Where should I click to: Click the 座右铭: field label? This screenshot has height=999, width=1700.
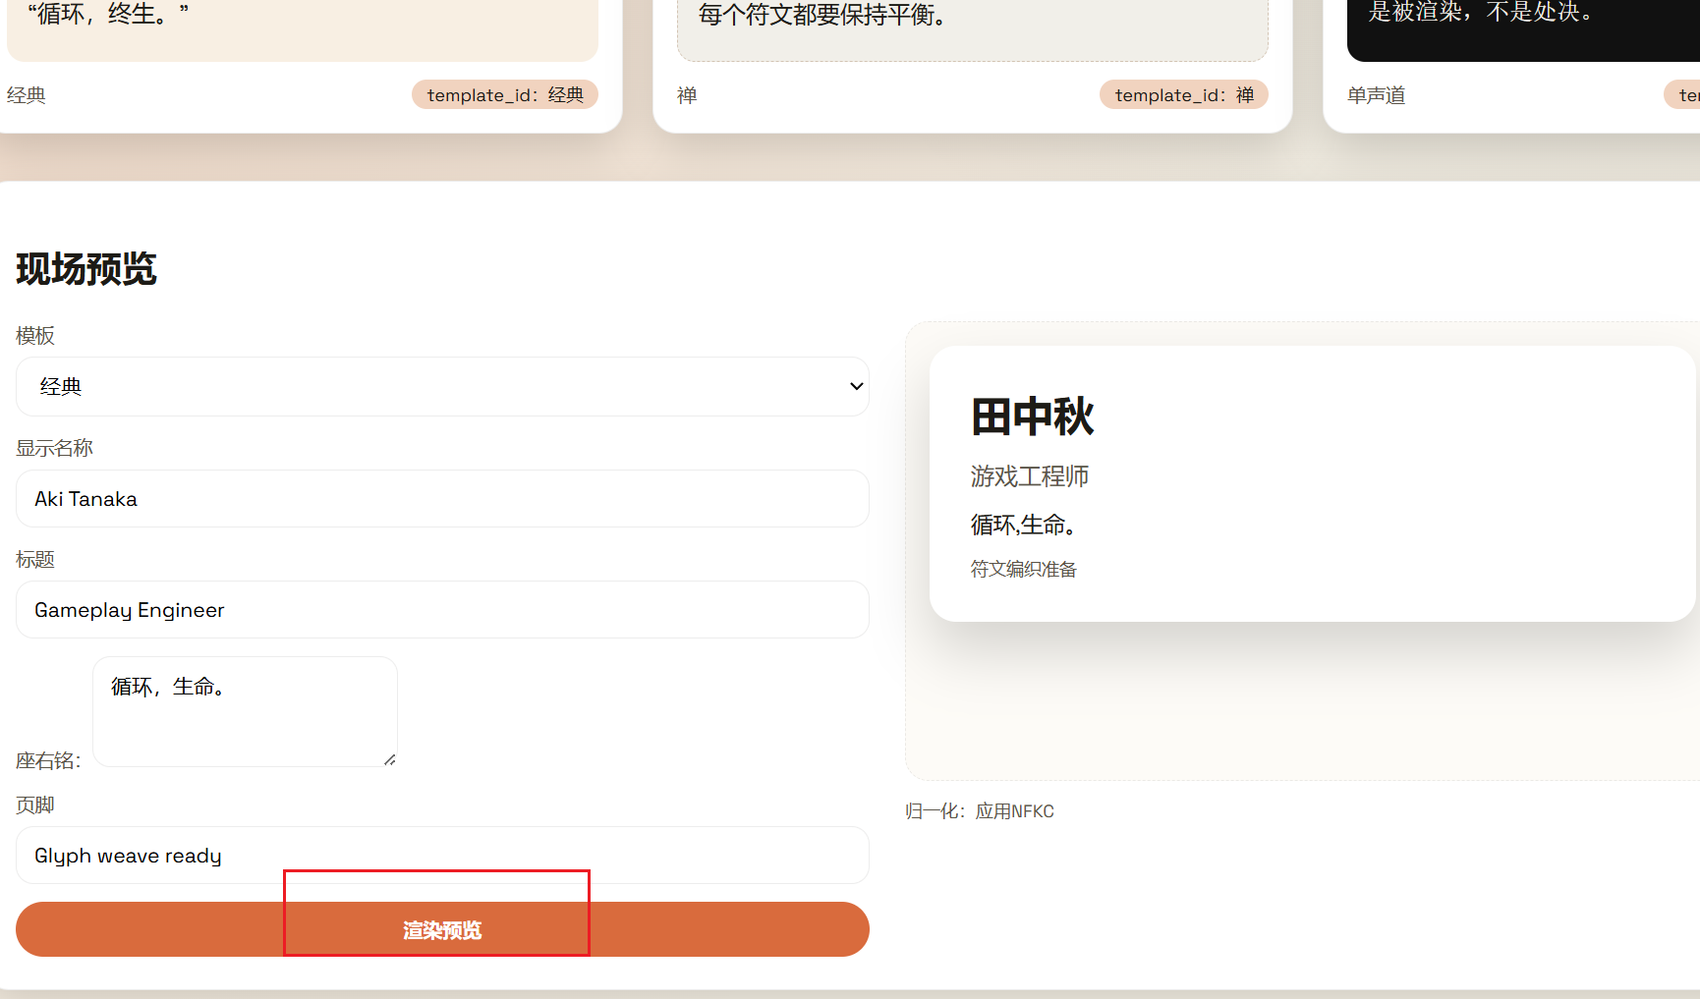[x=48, y=760]
